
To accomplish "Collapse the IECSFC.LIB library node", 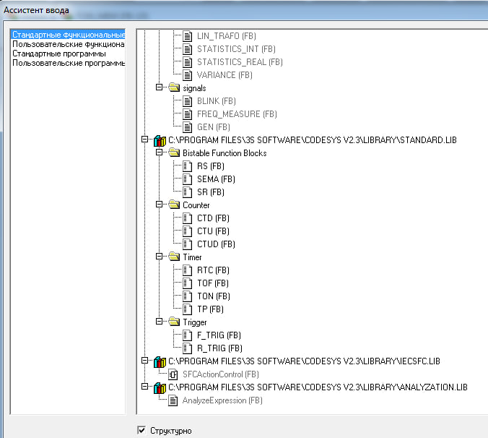I will (x=144, y=361).
